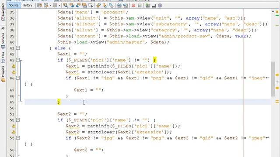Click the greyed Forward navigation icon

[55, 5]
